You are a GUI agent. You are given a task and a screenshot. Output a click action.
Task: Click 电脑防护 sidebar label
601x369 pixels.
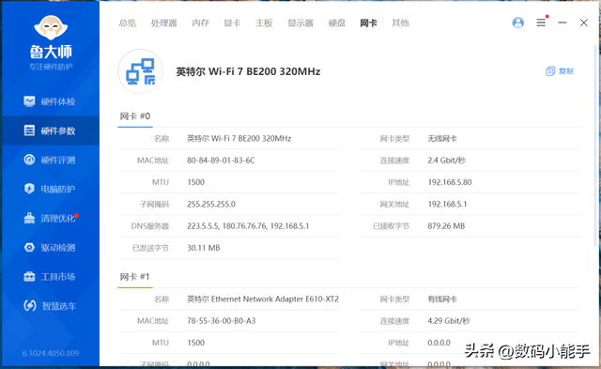pos(58,189)
